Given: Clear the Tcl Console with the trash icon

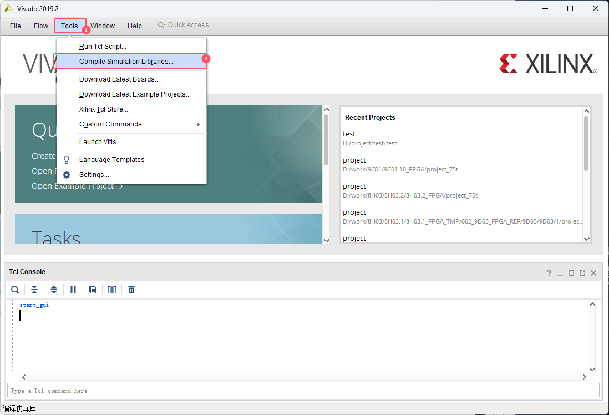Looking at the screenshot, I should 131,290.
